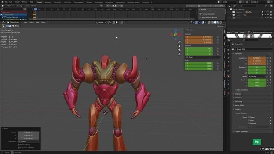Disable Collection in renders camera icon
Image resolution: width=274 pixels, height=154 pixels.
[271, 12]
